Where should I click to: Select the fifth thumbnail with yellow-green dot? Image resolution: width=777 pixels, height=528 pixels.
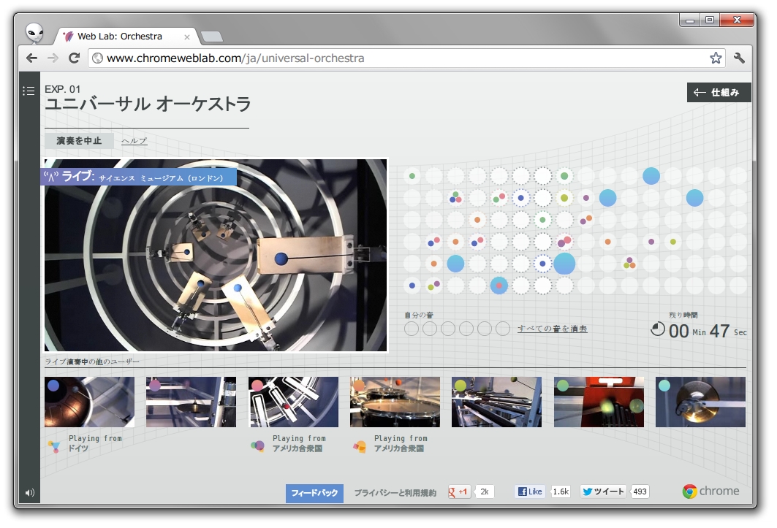coord(496,402)
